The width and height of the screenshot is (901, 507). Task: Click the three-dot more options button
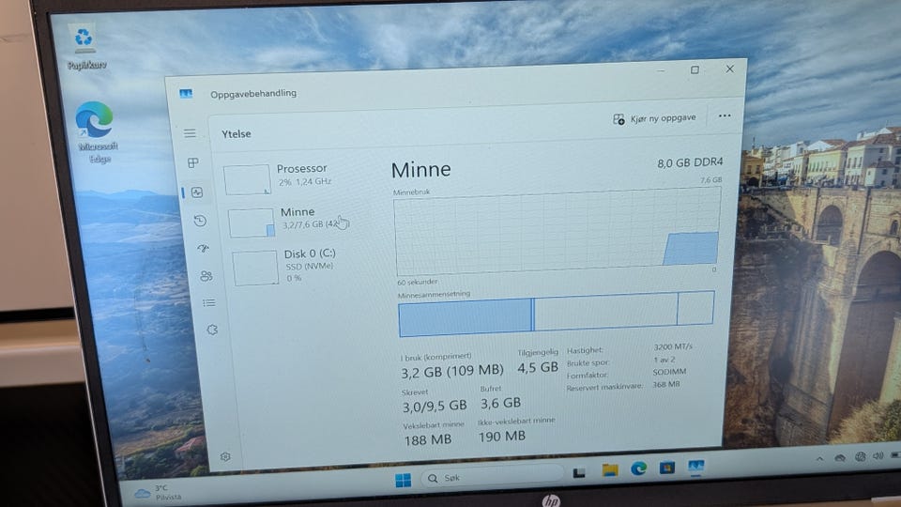pos(725,115)
